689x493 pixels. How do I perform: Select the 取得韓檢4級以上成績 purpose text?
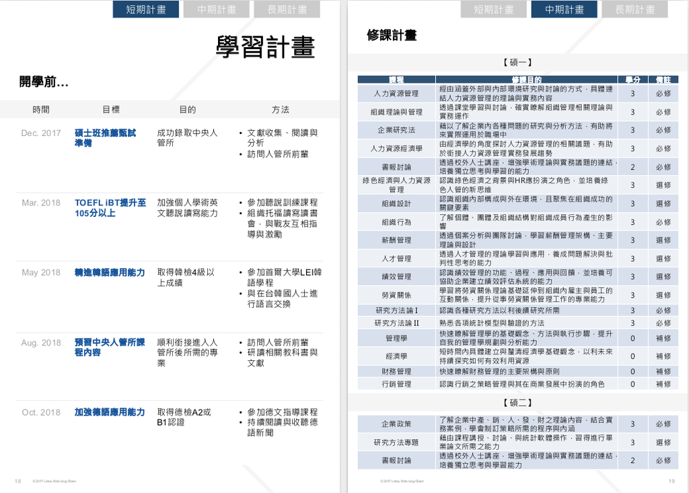[186, 277]
